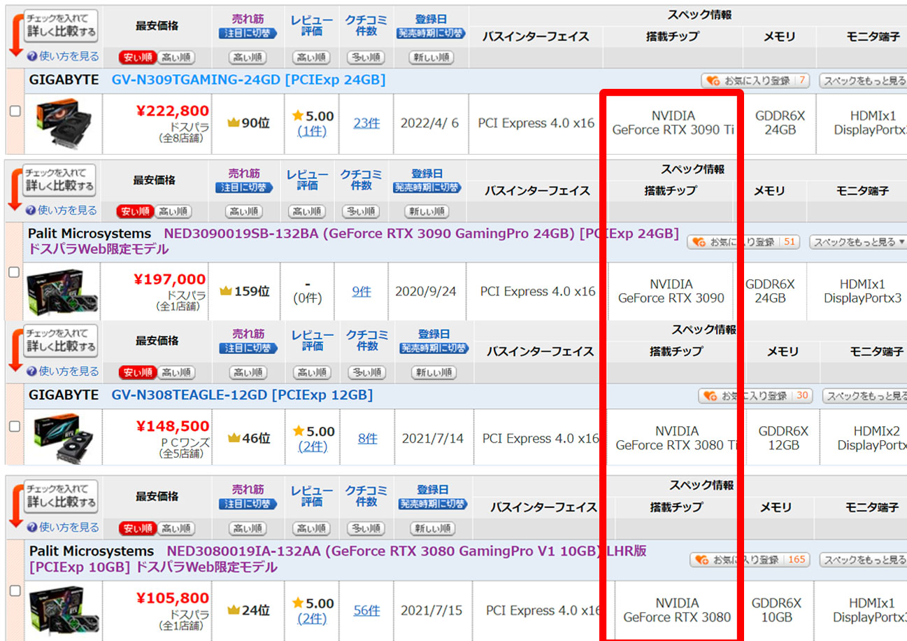Viewport: 907px width, 641px height.
Task: Click the question-mark help icon above GV-N308TEAGLE-12GD
Action: [32, 371]
